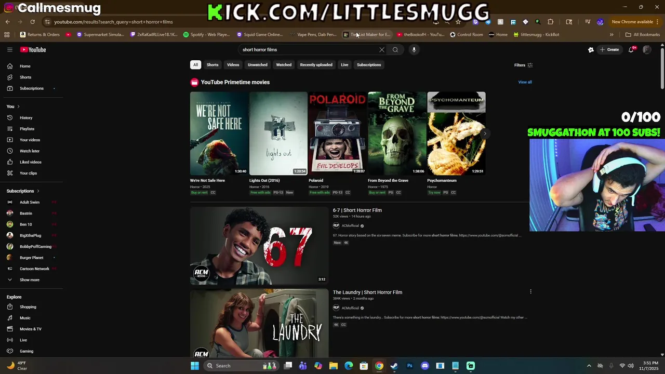
Task: Open Watch later in the sidebar
Action: (30, 151)
